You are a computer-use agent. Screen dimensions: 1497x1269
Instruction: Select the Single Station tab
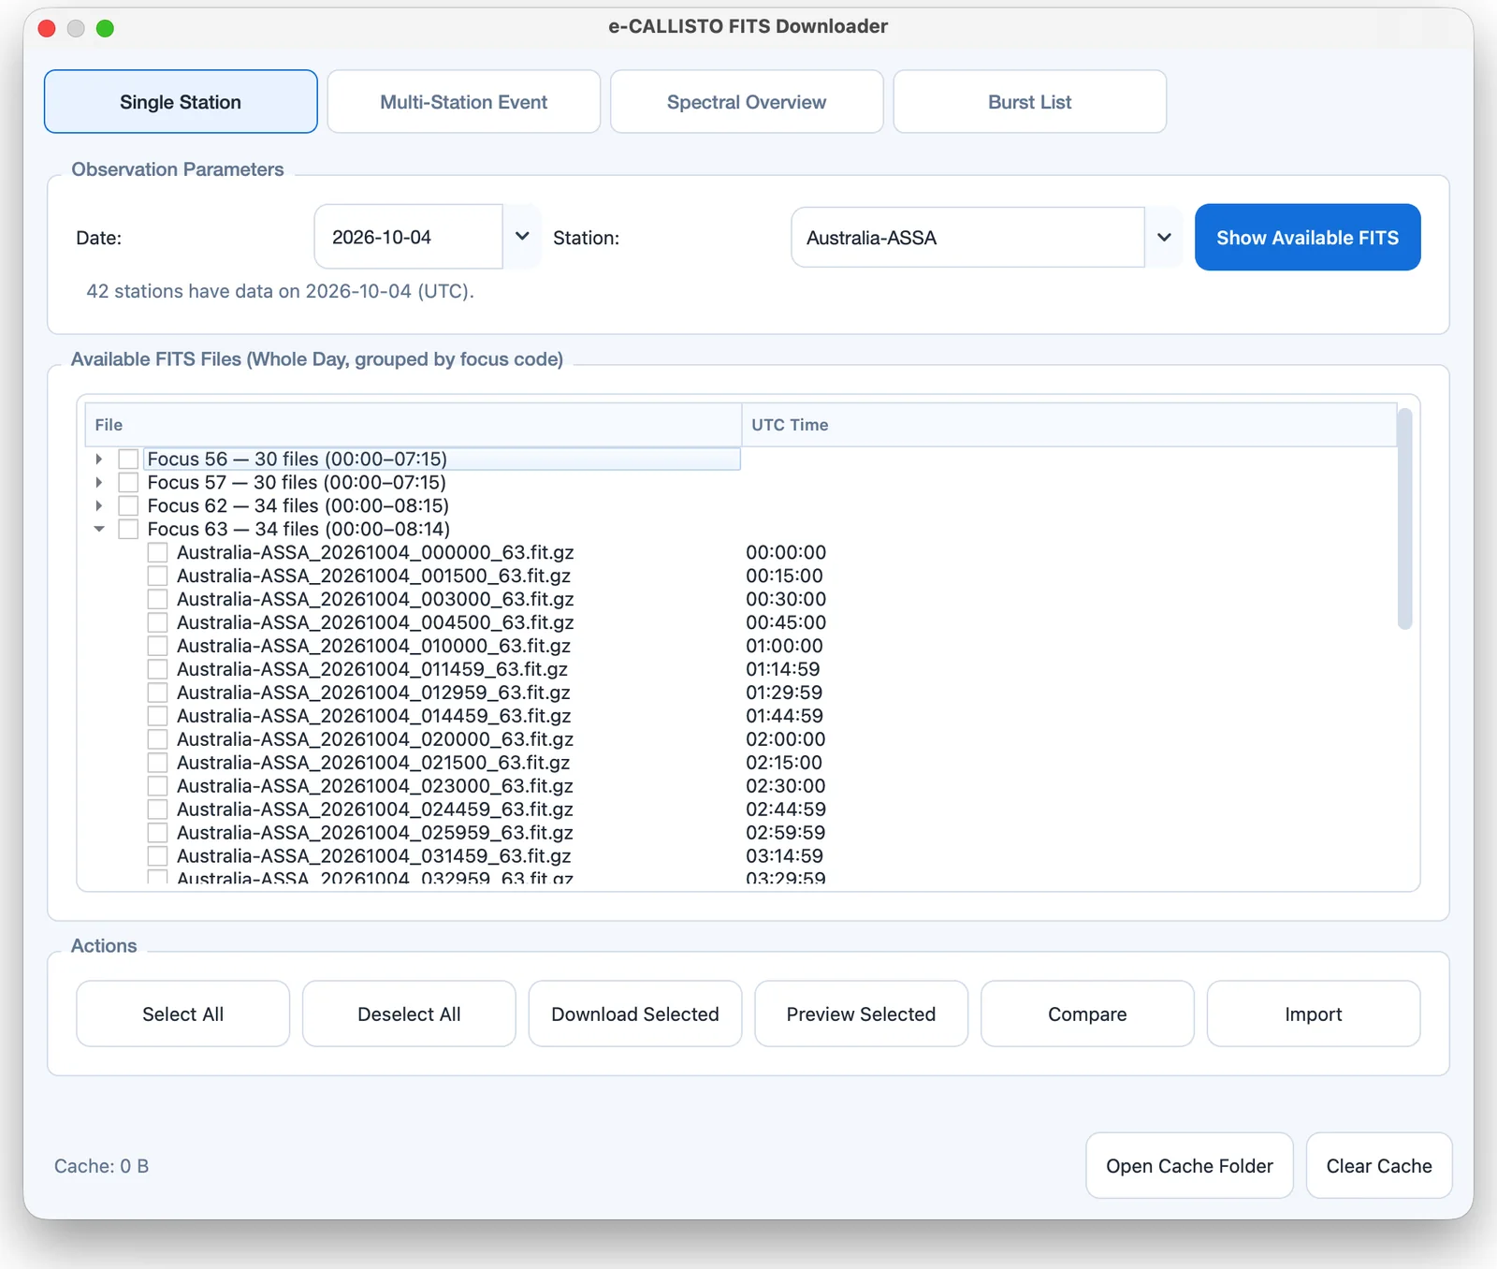pyautogui.click(x=181, y=102)
